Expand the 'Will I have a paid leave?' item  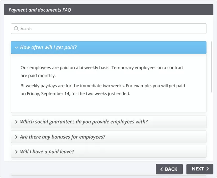pyautogui.click(x=108, y=151)
